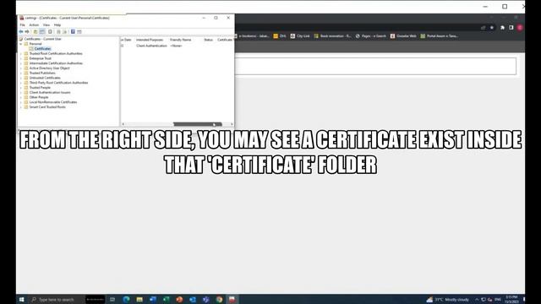Go back with the certmgr toolbar arrow
The height and width of the screenshot is (304, 541).
pyautogui.click(x=21, y=32)
